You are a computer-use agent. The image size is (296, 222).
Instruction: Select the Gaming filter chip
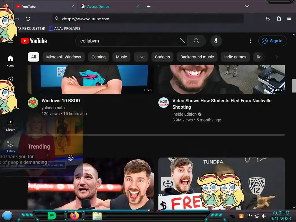99,57
